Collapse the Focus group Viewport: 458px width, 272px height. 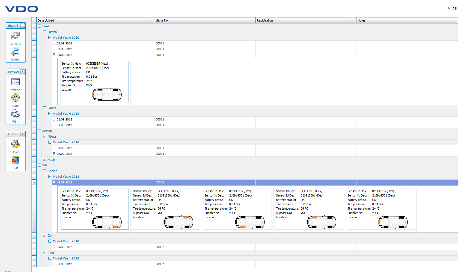(x=44, y=108)
